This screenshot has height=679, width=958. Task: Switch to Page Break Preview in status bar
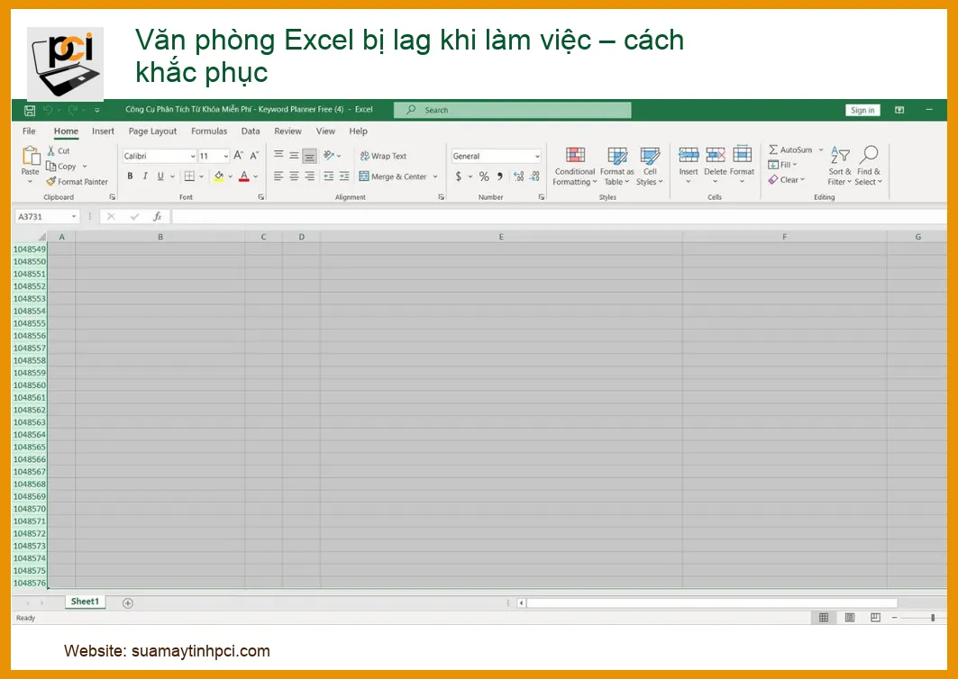click(875, 618)
